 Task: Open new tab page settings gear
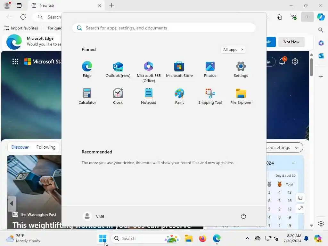point(295,61)
